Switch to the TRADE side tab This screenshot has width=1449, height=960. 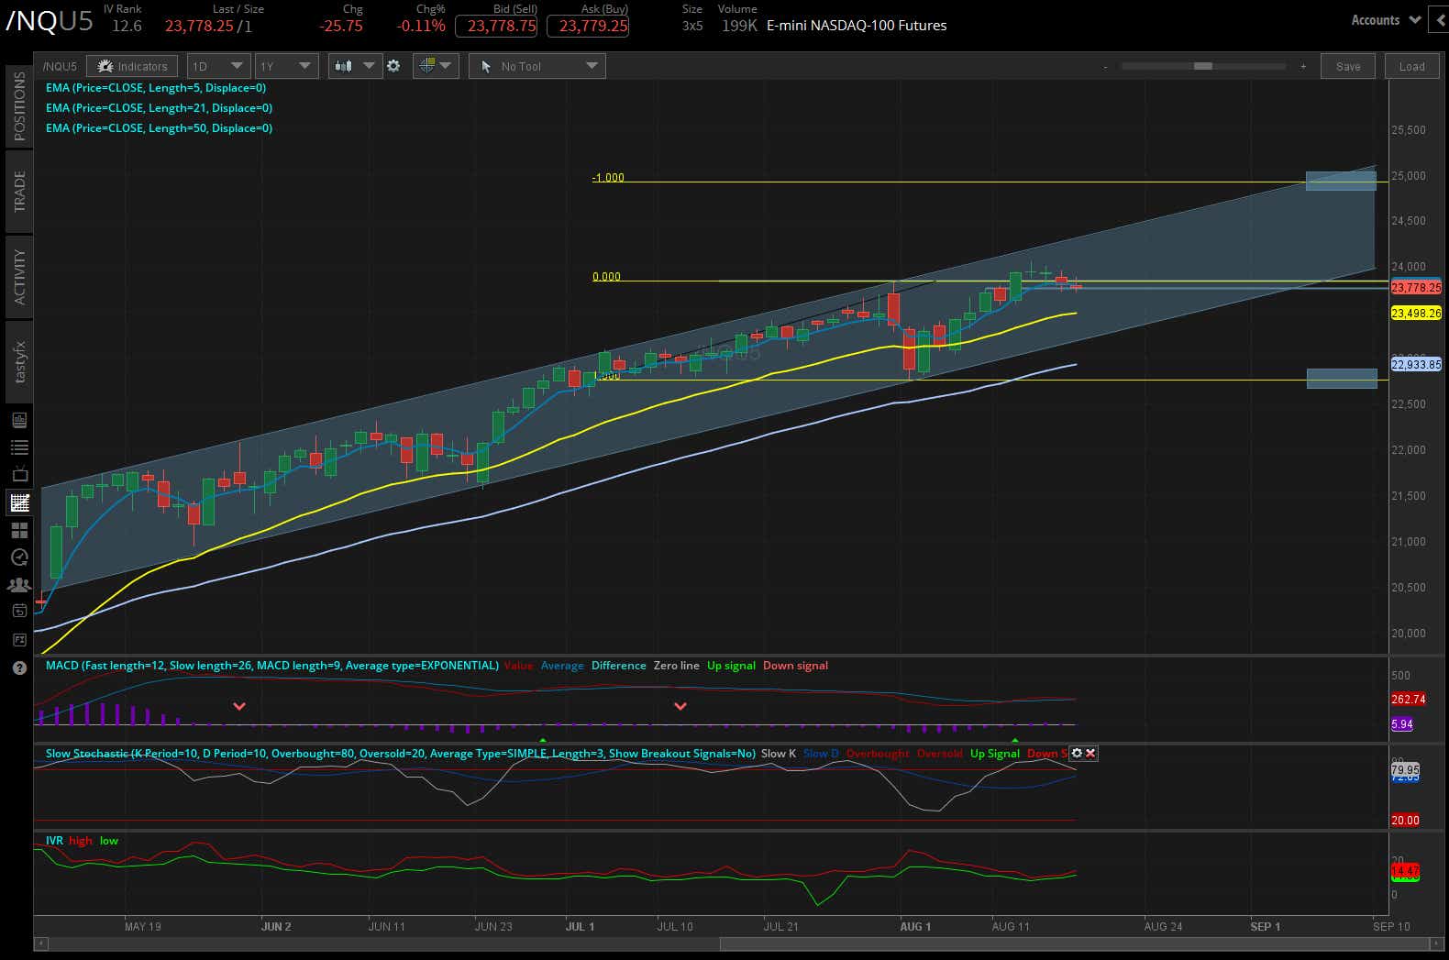coord(19,191)
